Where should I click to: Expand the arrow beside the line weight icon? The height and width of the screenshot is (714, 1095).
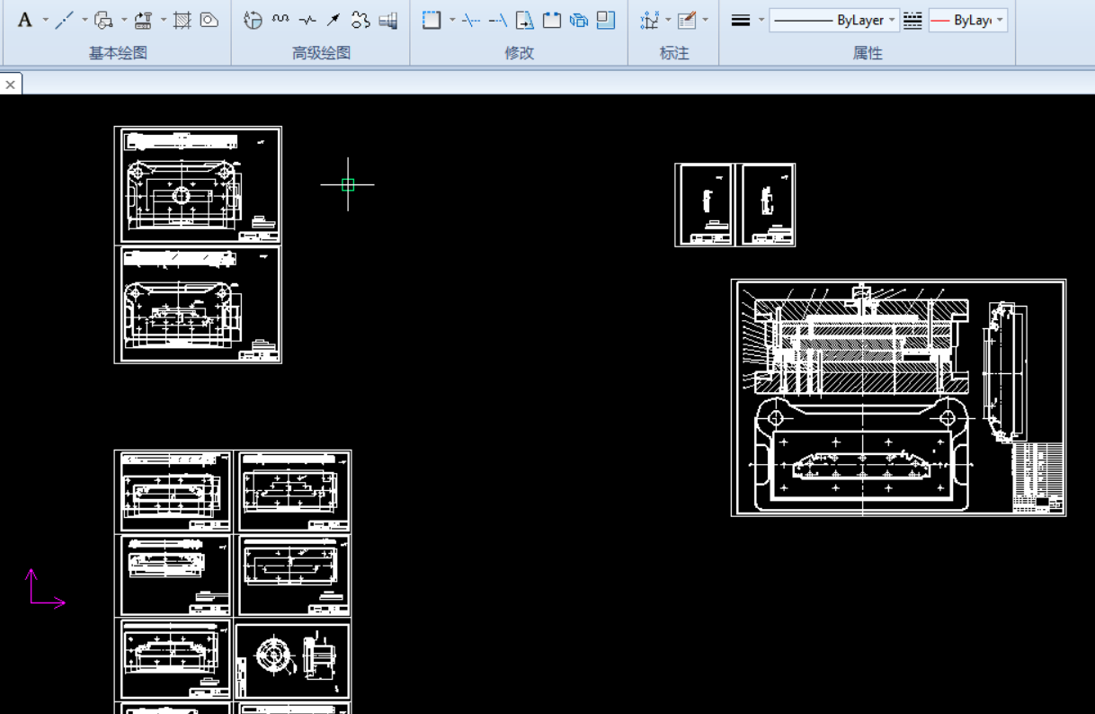761,20
